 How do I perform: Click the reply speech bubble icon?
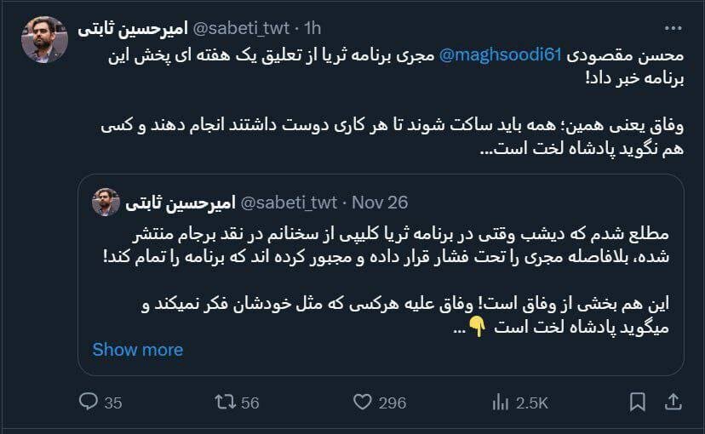pos(89,402)
